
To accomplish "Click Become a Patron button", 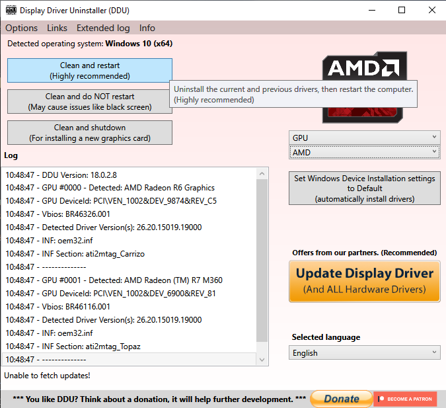I will (405, 399).
